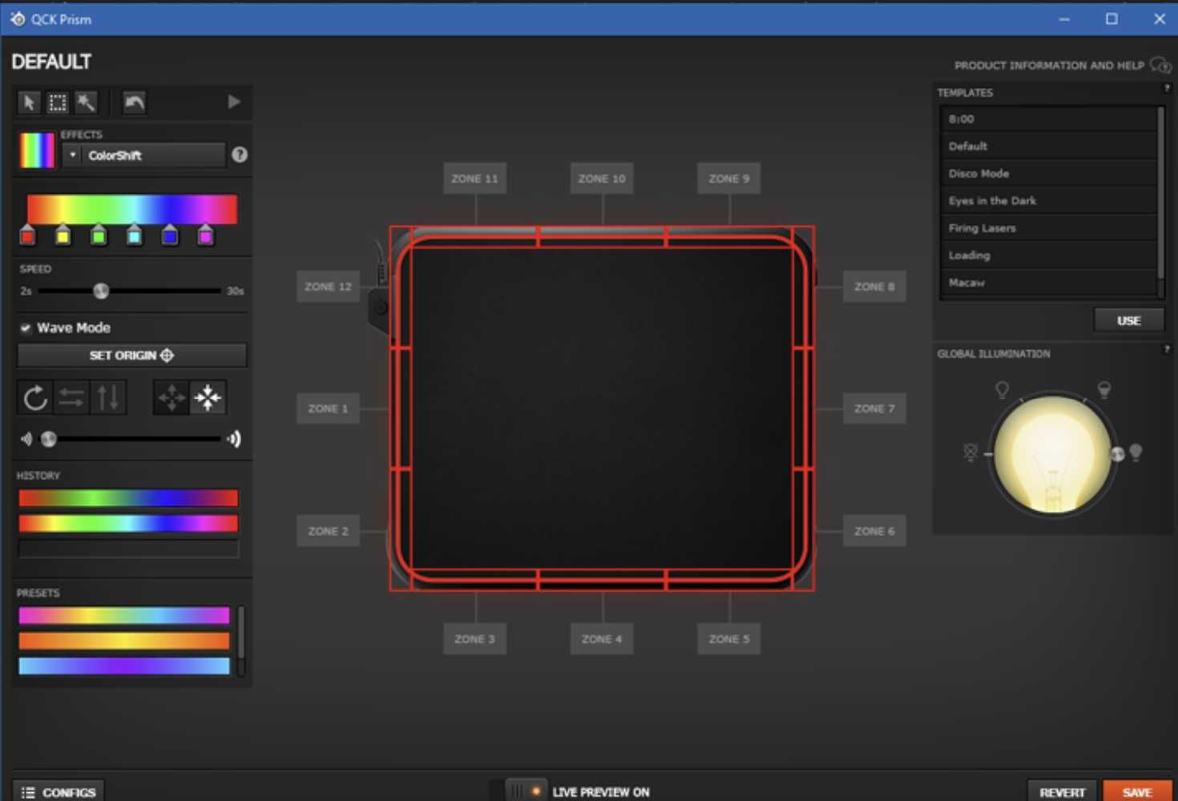Apply the pink-yellow-blue preset gradient
This screenshot has width=1178, height=801.
coord(124,615)
